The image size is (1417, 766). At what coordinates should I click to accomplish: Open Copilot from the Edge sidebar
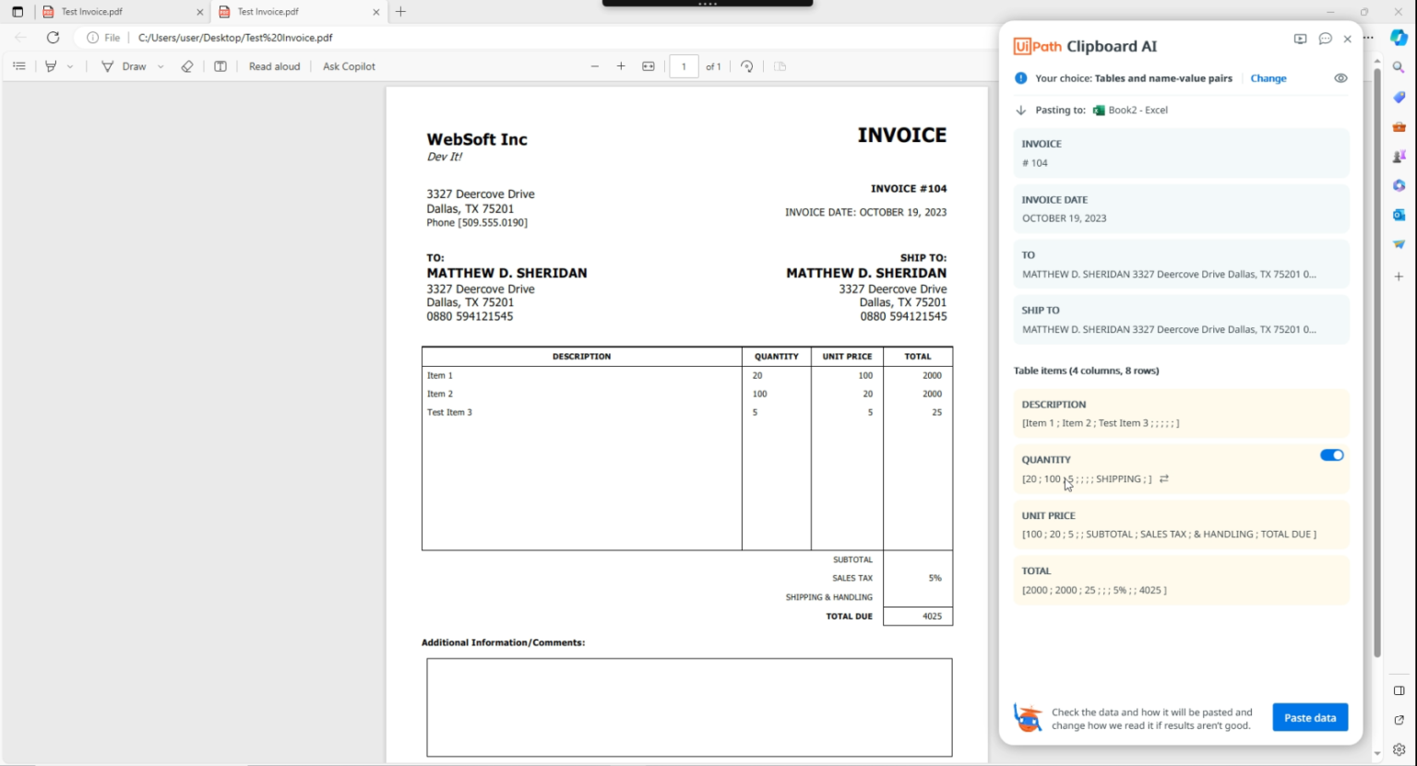(1399, 39)
